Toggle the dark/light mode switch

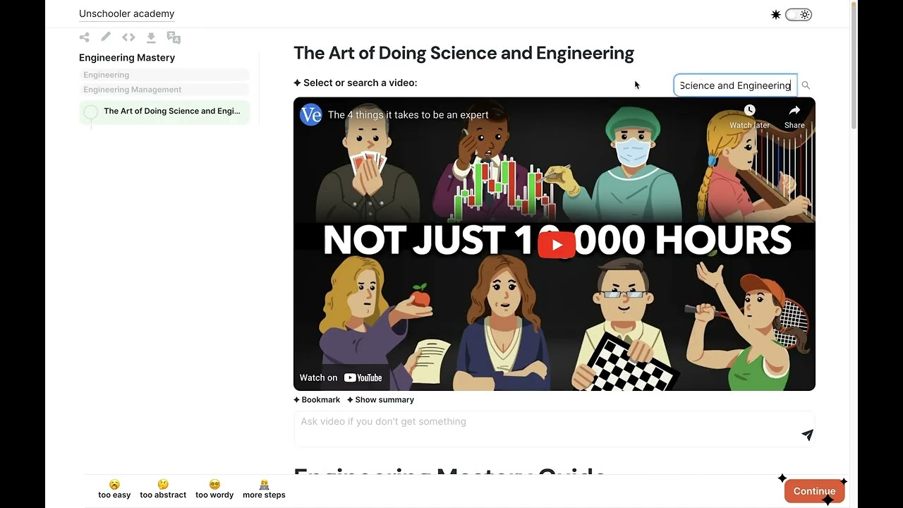coord(799,15)
